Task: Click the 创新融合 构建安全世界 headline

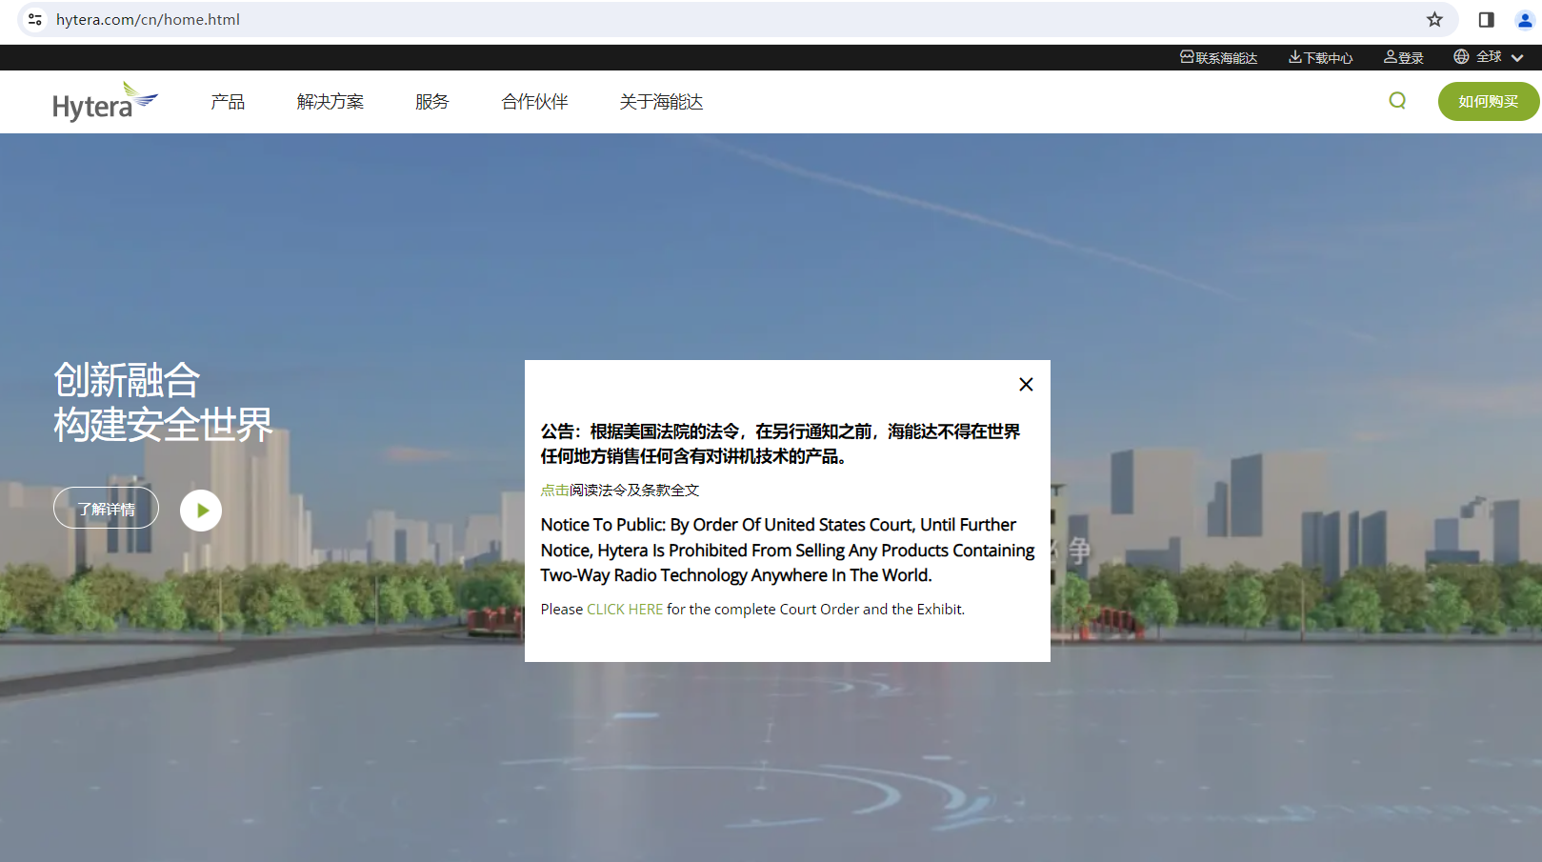Action: (163, 403)
